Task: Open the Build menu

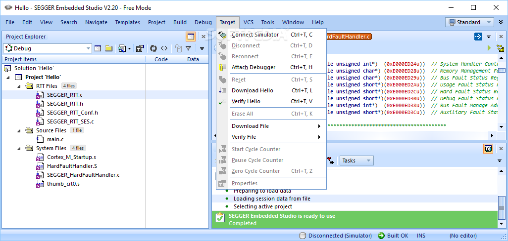Action: pos(180,22)
